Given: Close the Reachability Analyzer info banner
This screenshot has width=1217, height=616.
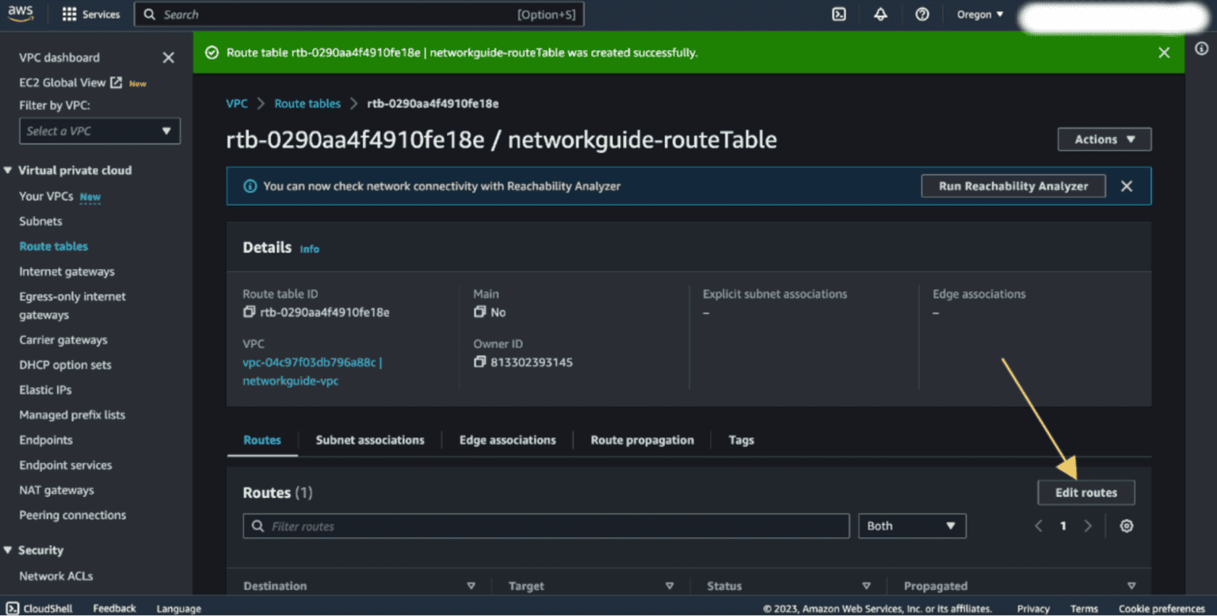Looking at the screenshot, I should click(1126, 186).
